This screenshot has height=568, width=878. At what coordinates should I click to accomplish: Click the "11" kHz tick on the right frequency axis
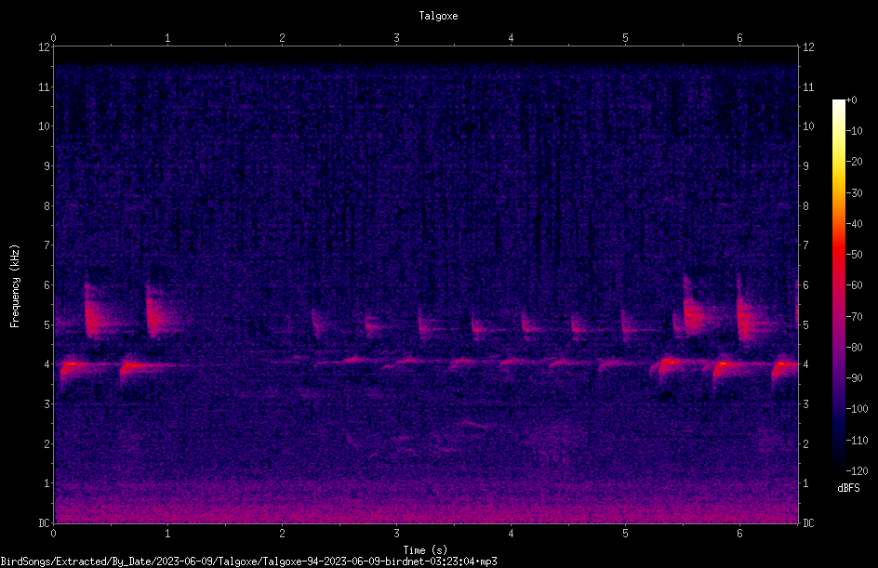(x=808, y=86)
